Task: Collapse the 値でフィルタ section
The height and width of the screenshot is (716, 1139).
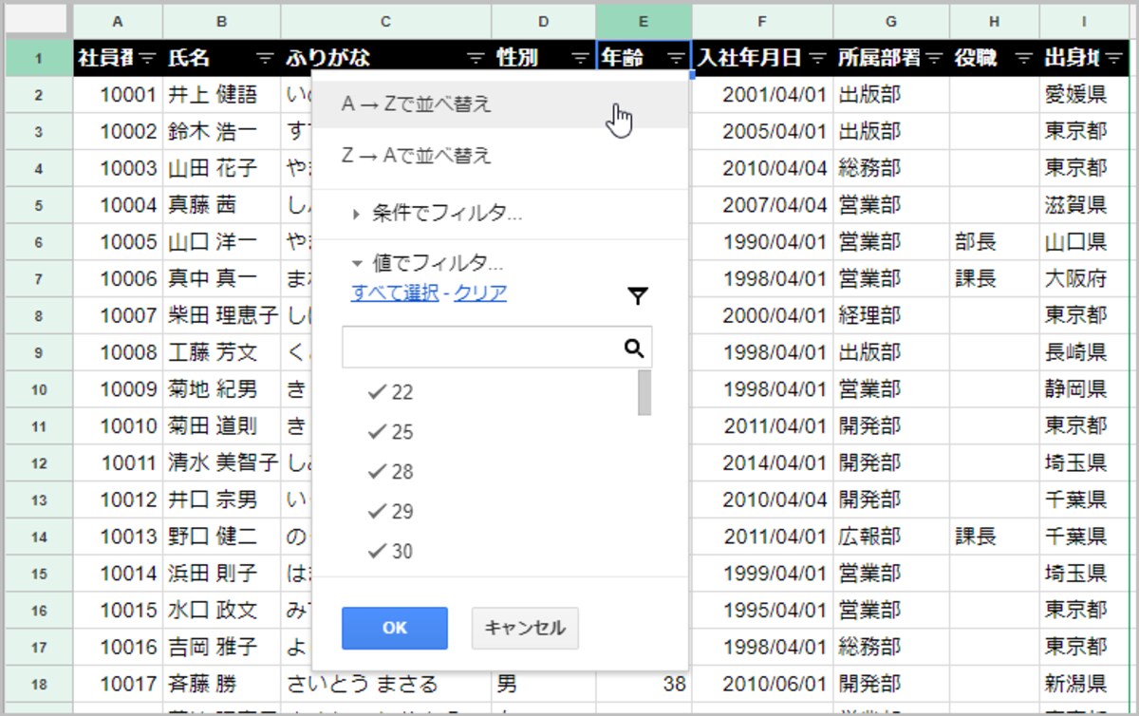Action: pyautogui.click(x=427, y=263)
